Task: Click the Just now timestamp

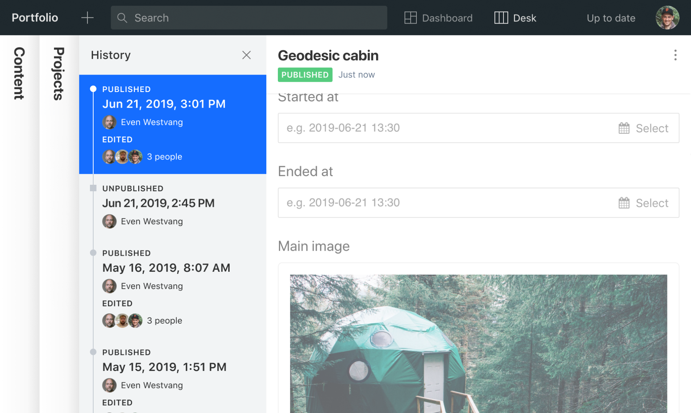Action: [356, 75]
